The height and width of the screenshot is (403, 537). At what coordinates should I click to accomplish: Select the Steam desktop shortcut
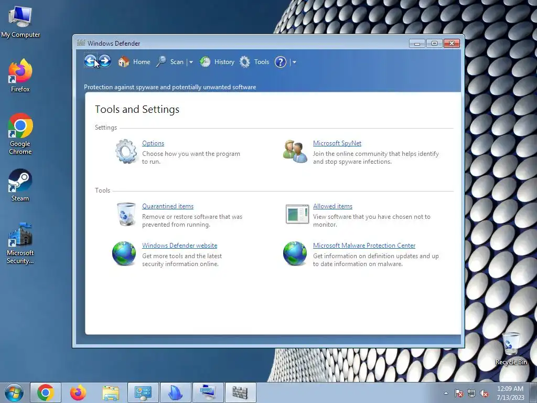[20, 185]
